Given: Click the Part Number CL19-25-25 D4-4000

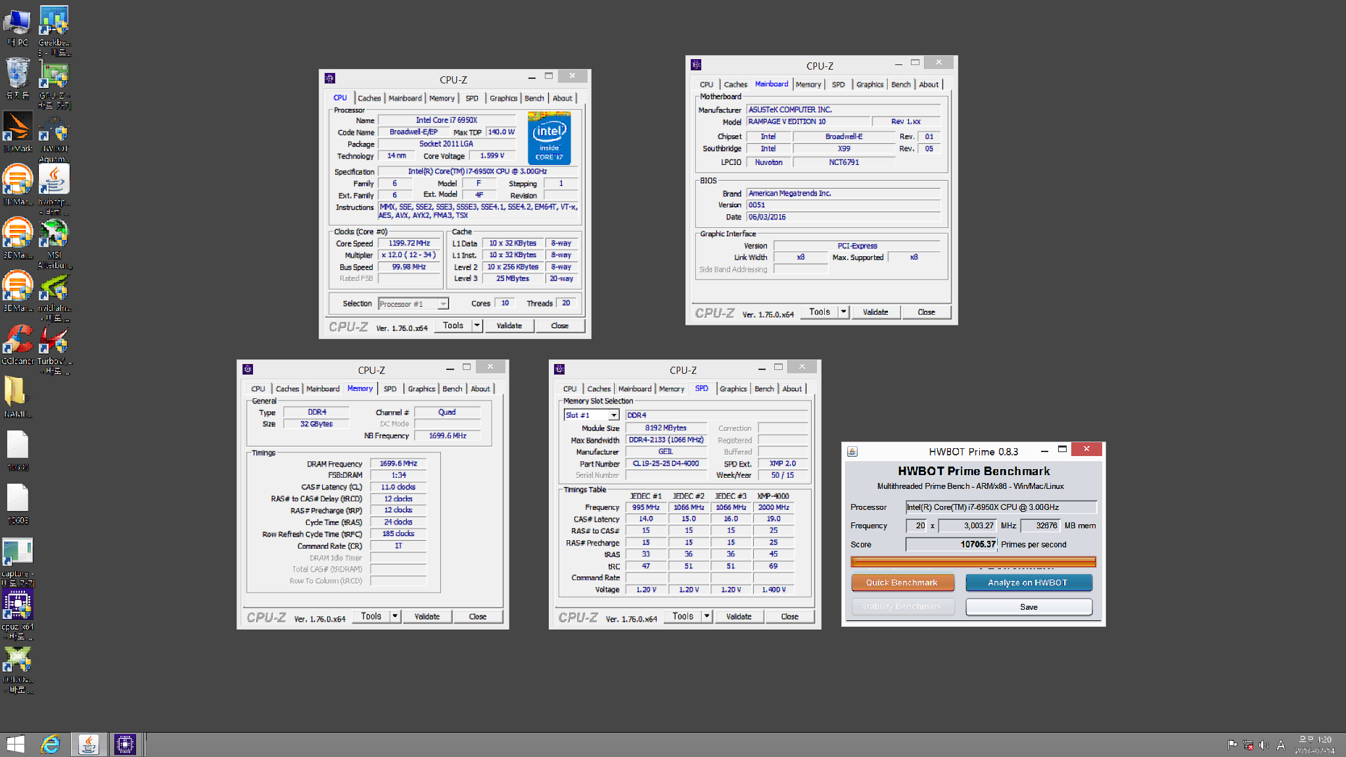Looking at the screenshot, I should 666,463.
